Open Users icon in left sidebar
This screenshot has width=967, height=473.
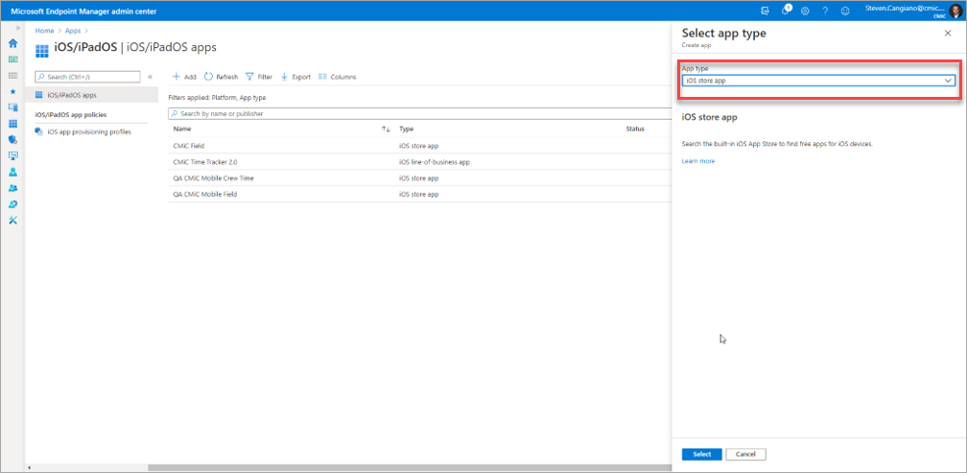click(12, 172)
